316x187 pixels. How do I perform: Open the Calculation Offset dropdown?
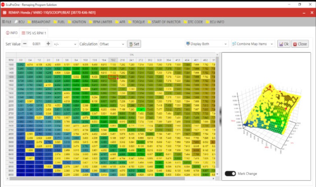point(112,44)
